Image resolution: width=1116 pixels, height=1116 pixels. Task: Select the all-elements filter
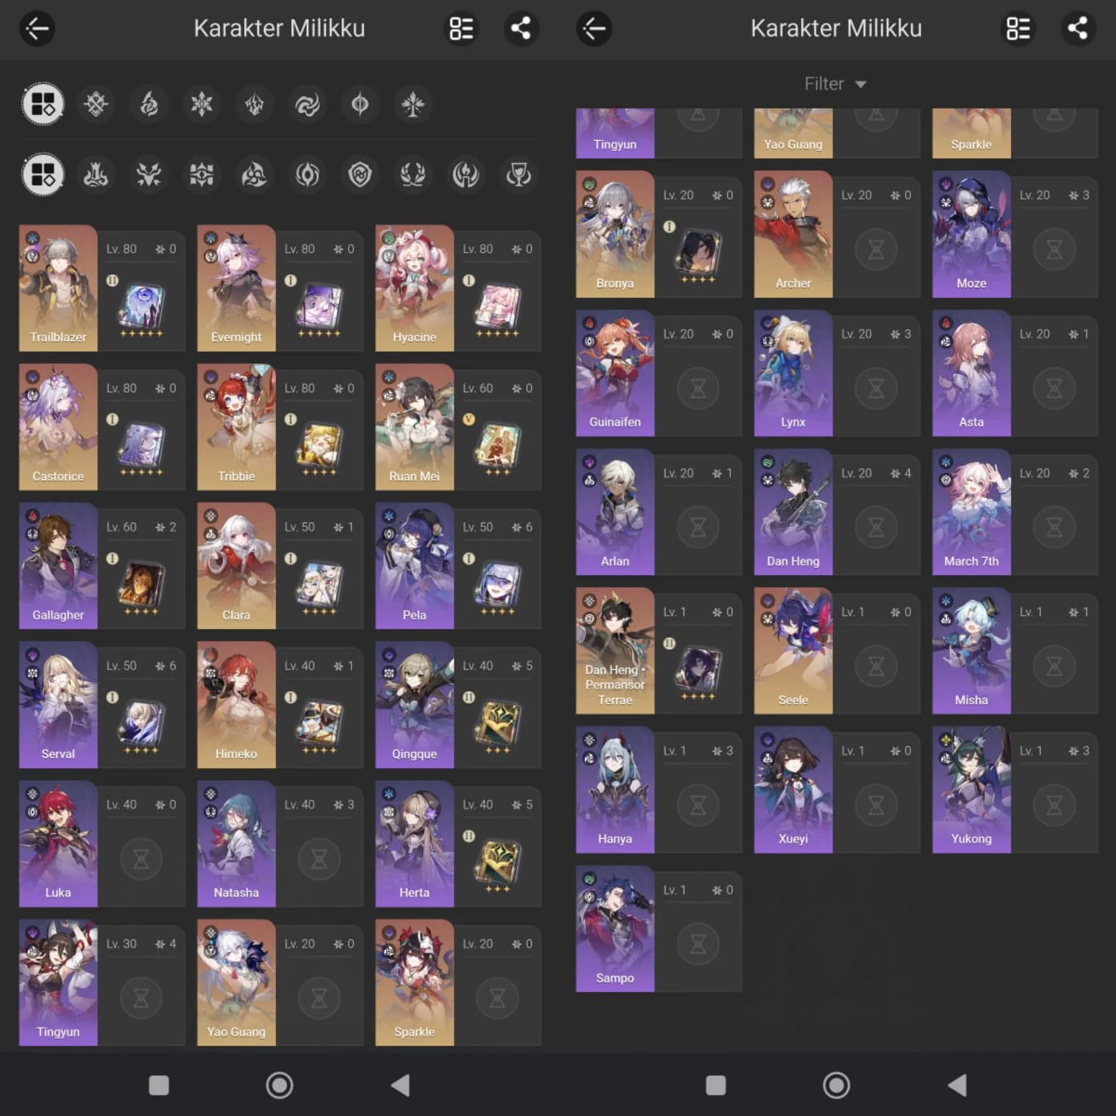pyautogui.click(x=43, y=105)
